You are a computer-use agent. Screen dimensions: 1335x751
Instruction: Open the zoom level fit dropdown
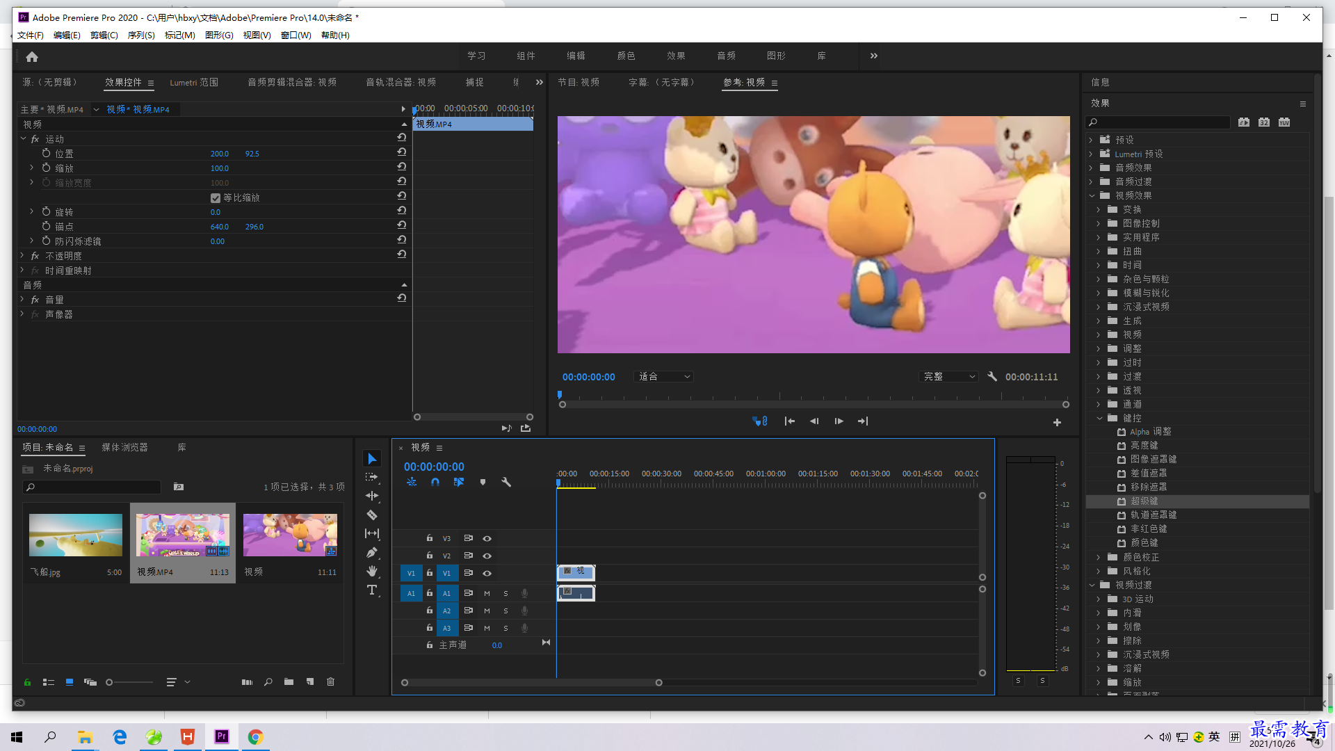(663, 376)
